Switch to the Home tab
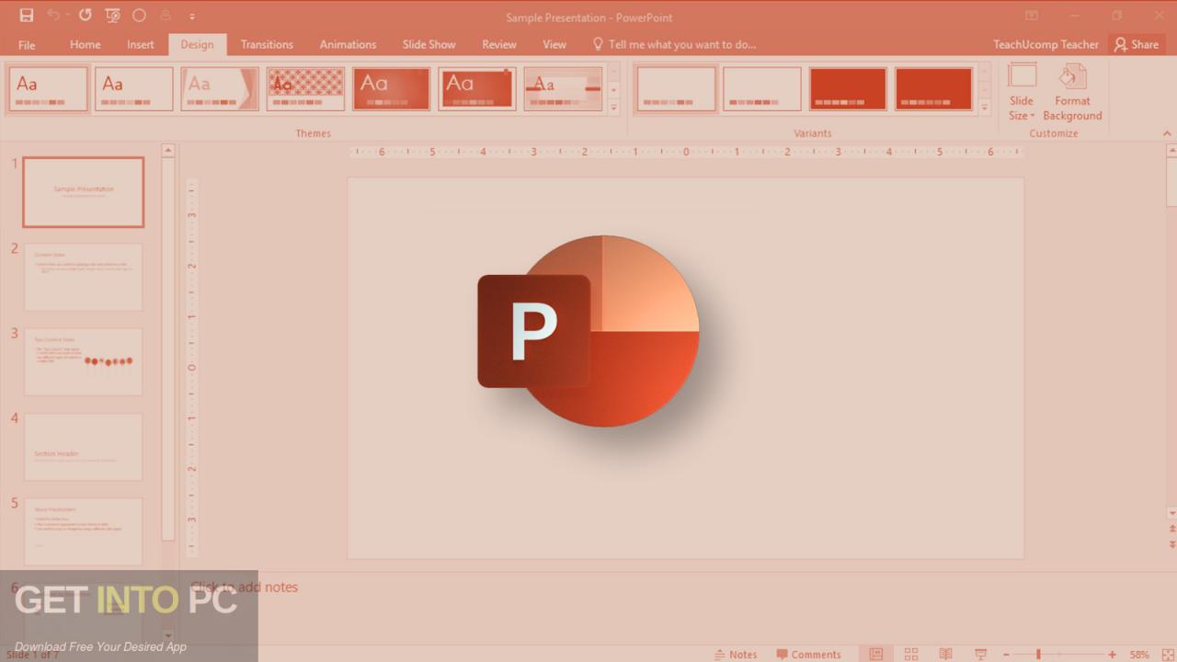Screen dimensions: 1177x662 pyautogui.click(x=86, y=44)
